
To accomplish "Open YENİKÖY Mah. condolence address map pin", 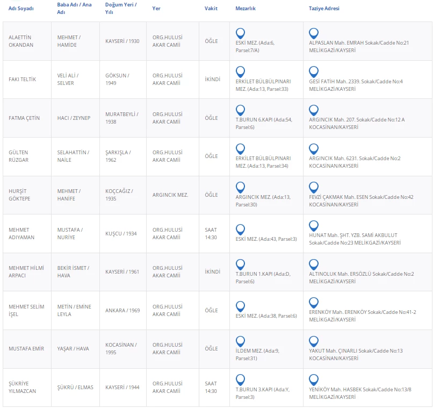I will point(314,380).
